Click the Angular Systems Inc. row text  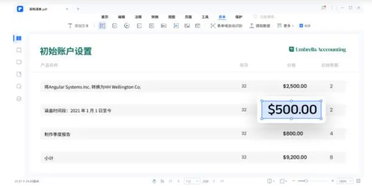92,87
